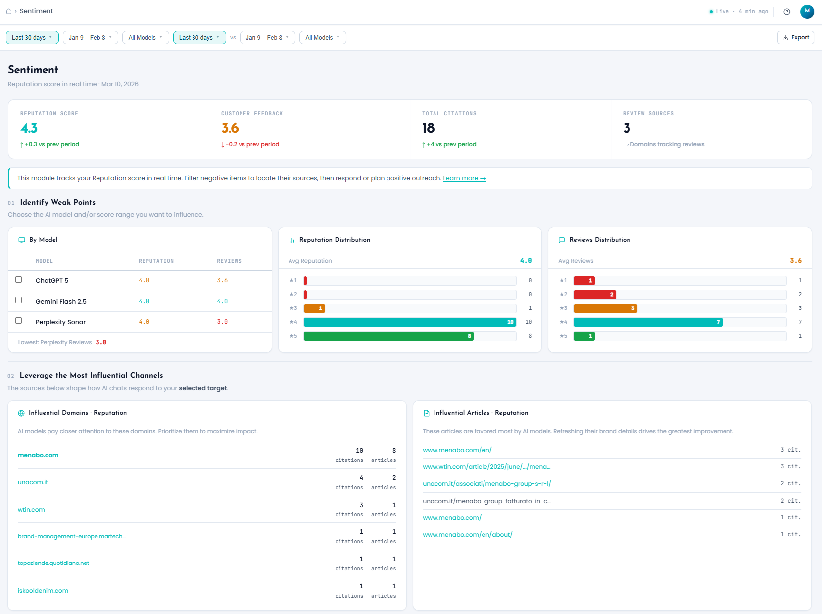
Task: Select the Gemini Flash 2.5 checkbox
Action: tap(19, 300)
